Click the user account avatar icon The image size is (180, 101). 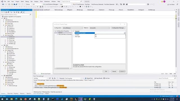(x=164, y=1)
